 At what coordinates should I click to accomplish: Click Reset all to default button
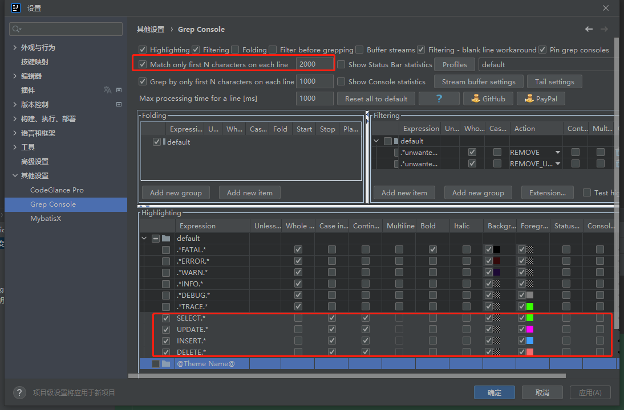376,99
